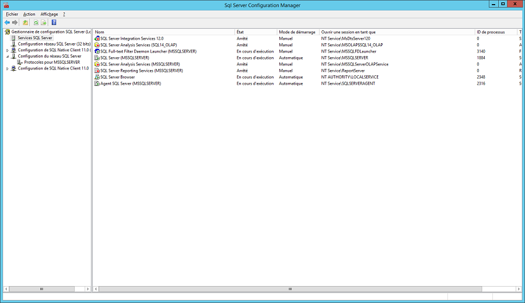Click NT Service\SQLSERVERAGENT account cell

click(x=348, y=83)
